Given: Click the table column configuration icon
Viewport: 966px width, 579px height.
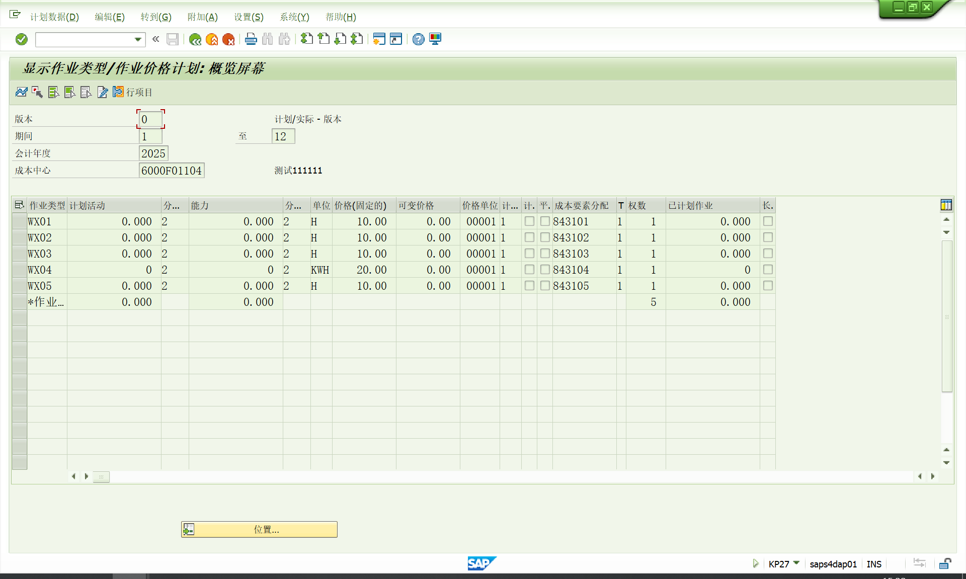Looking at the screenshot, I should coord(946,205).
